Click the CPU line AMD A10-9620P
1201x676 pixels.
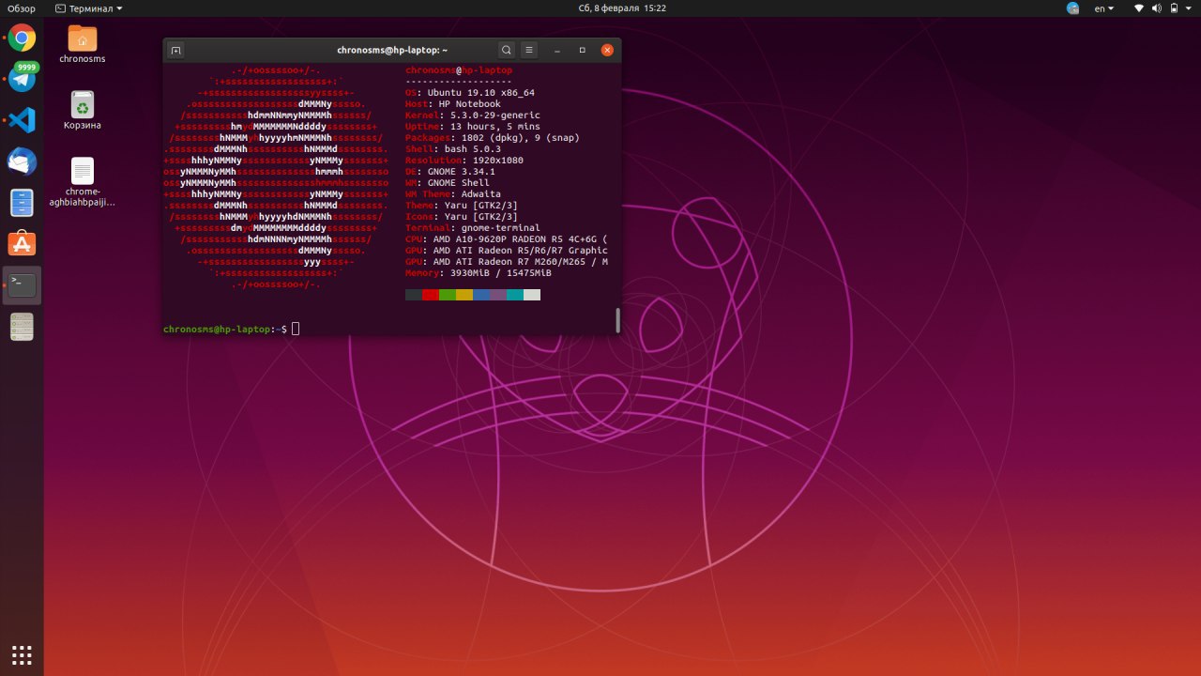coord(507,239)
